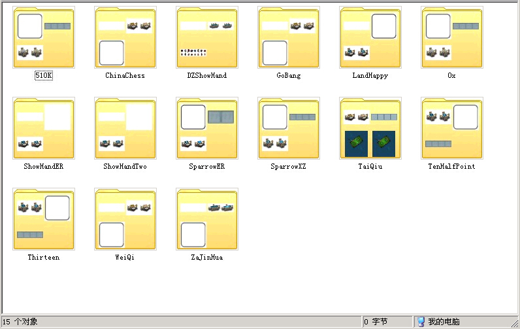The width and height of the screenshot is (520, 329).
Task: Open the TaiQiu billiards folder
Action: click(x=370, y=129)
